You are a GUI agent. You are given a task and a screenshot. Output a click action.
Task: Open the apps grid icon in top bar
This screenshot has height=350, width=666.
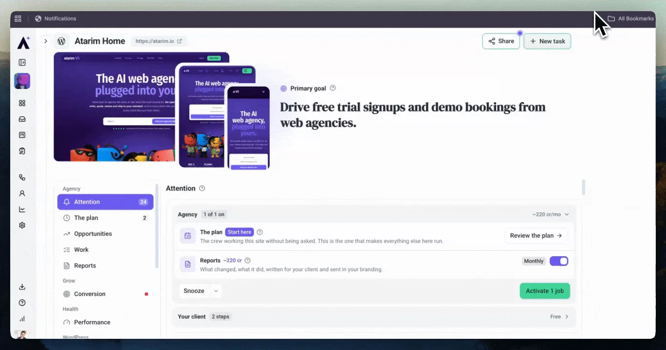(x=18, y=18)
